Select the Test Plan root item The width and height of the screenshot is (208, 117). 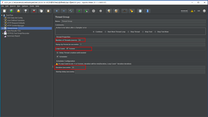(9, 15)
